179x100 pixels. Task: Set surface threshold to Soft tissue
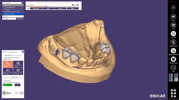click(36, 8)
